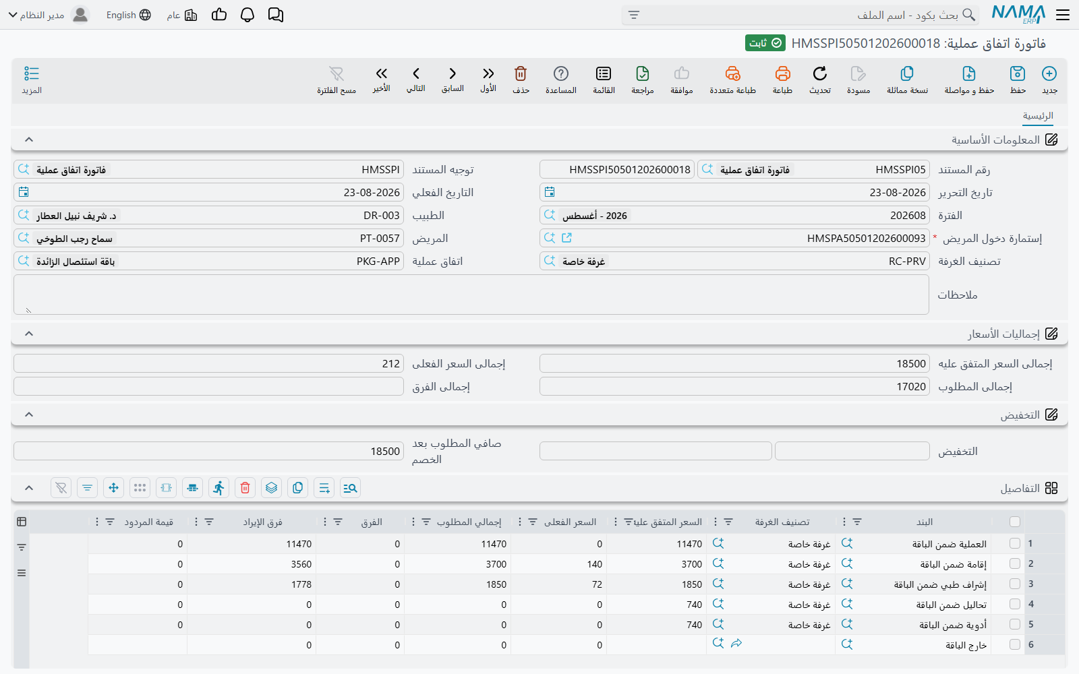1079x674 pixels.
Task: Click the thumbs-up icon in top bar
Action: tap(219, 15)
